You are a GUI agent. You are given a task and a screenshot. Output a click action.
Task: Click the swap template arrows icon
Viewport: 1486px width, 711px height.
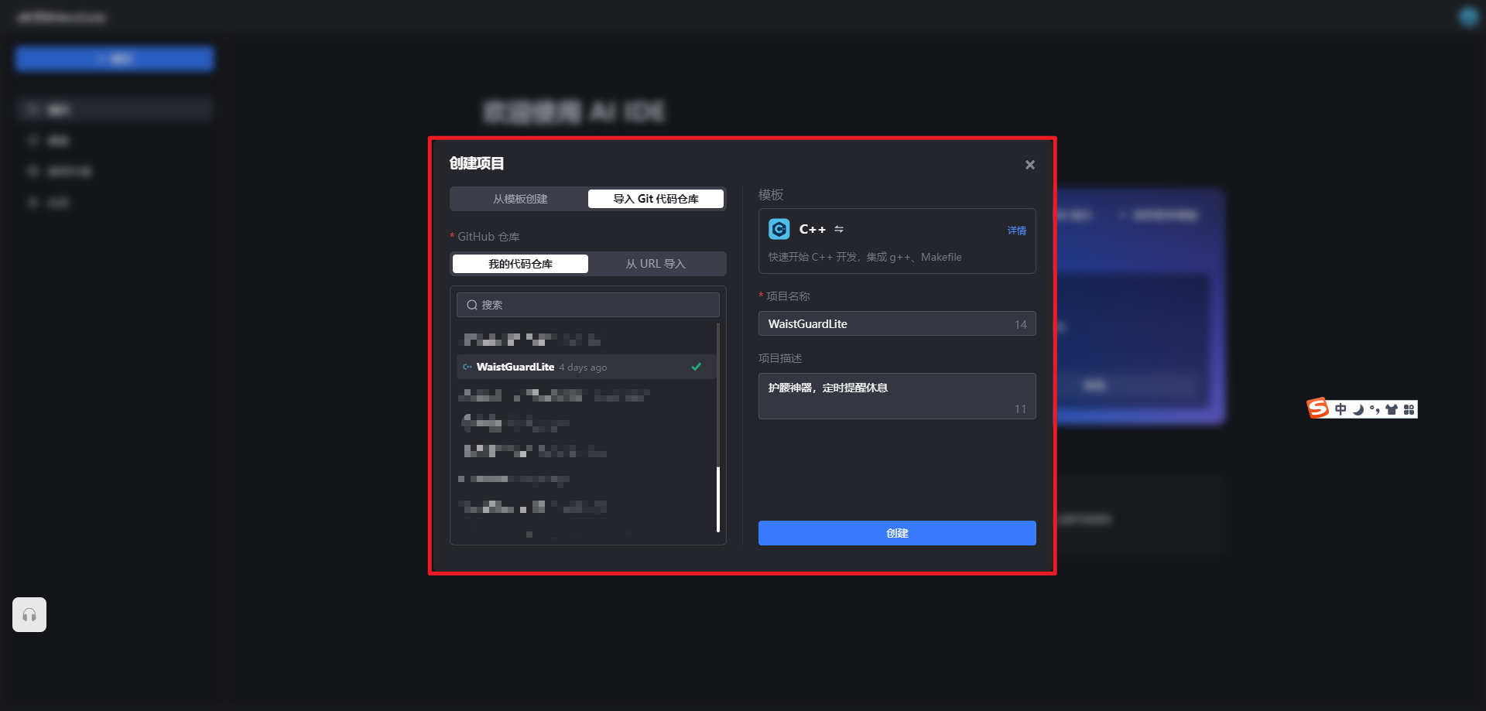click(x=839, y=229)
